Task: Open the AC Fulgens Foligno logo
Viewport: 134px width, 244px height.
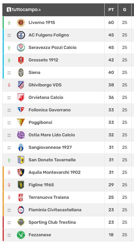Action: tap(21, 35)
